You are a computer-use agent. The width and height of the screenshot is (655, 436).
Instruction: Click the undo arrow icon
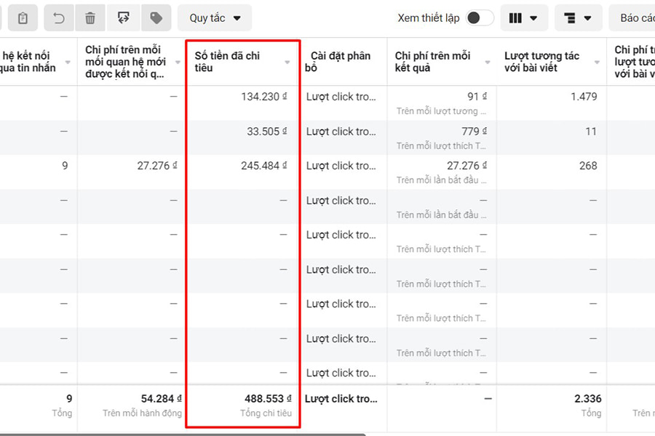pos(59,18)
